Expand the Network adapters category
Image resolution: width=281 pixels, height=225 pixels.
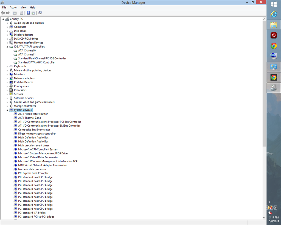(x=7, y=78)
